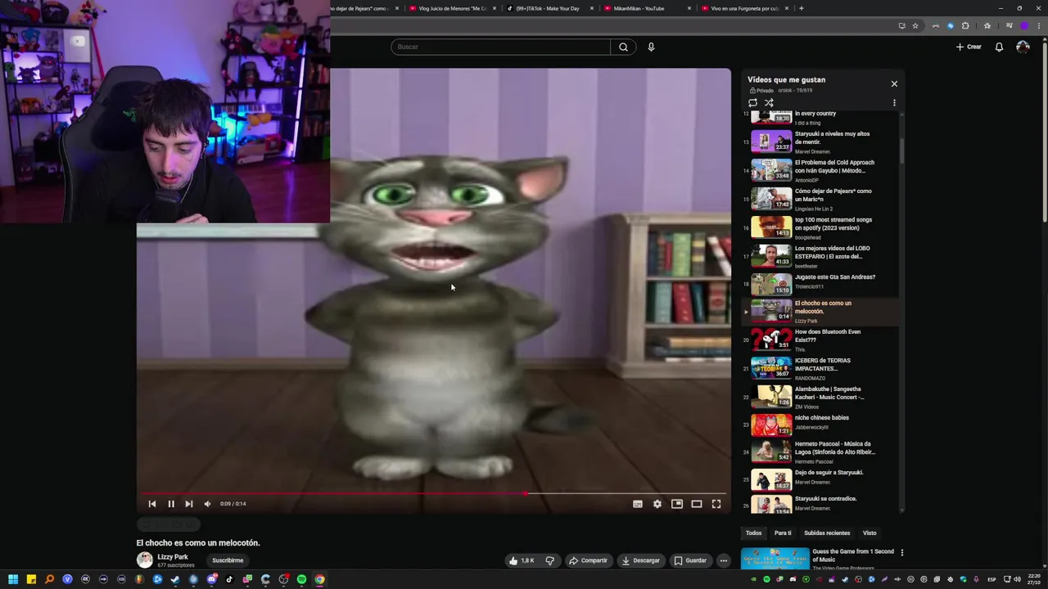Screen dimensions: 1048x589
Task: Toggle theater mode in the player
Action: point(697,504)
